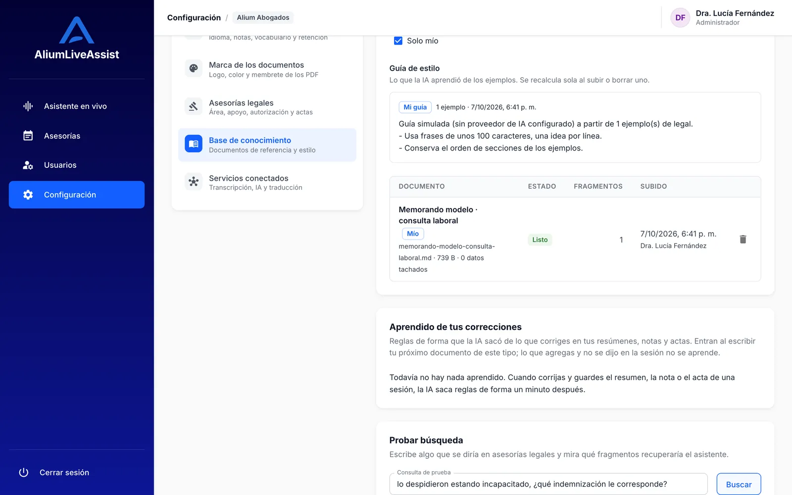Click the Alium Abogados breadcrumb chip
Screen dimensions: 792x495
pos(263,18)
